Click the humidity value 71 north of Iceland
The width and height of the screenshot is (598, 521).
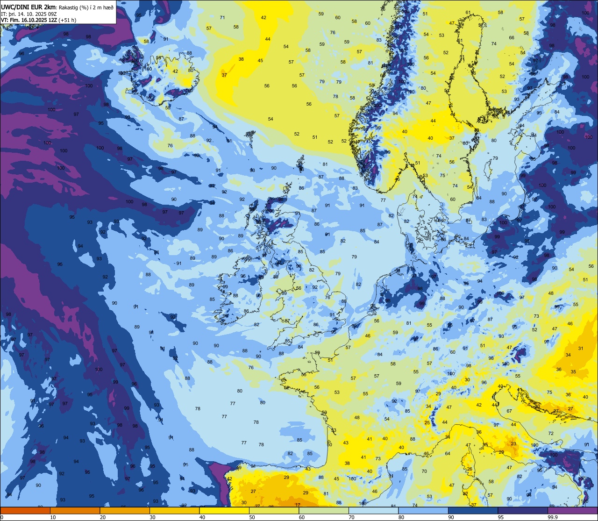pos(222,18)
